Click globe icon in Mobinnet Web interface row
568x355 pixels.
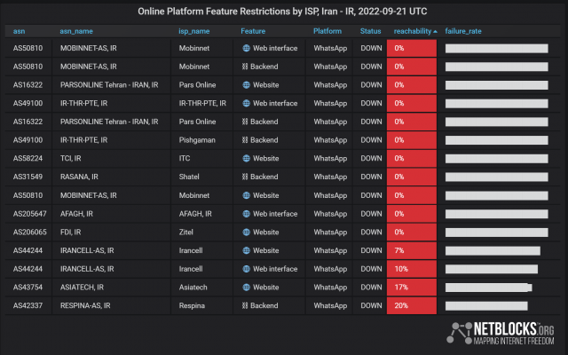pos(247,48)
